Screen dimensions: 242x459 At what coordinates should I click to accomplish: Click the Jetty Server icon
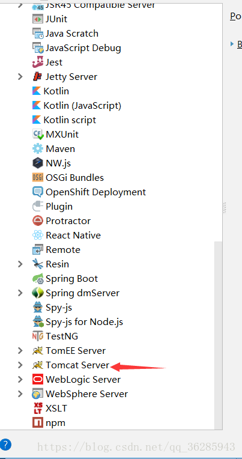coord(38,77)
